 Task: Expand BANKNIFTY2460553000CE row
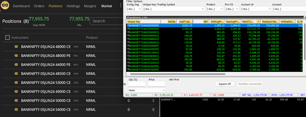tap(128, 62)
